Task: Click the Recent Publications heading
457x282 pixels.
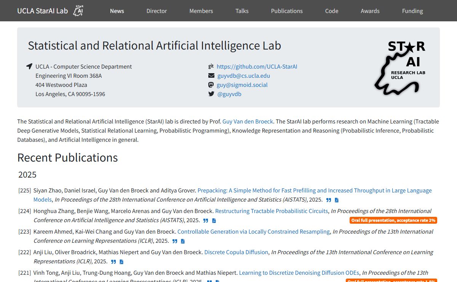Action: tap(67, 157)
